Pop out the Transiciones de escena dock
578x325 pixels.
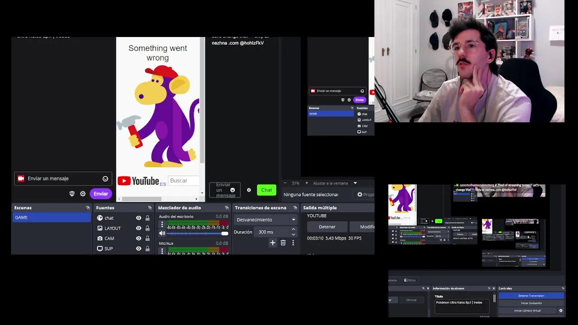[x=295, y=208]
